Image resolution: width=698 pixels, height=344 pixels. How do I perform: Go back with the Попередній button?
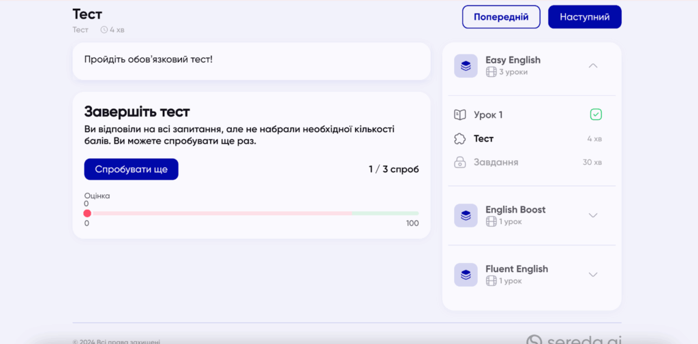pyautogui.click(x=501, y=17)
